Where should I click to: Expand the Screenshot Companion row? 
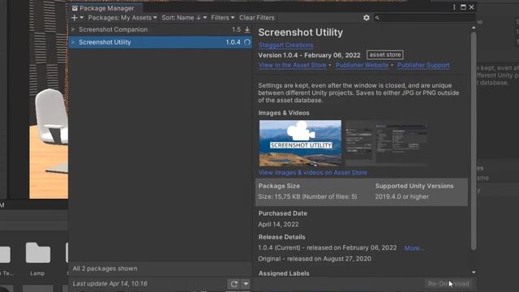point(73,29)
